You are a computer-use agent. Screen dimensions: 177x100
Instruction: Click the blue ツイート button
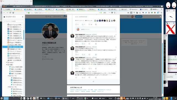[139, 17]
